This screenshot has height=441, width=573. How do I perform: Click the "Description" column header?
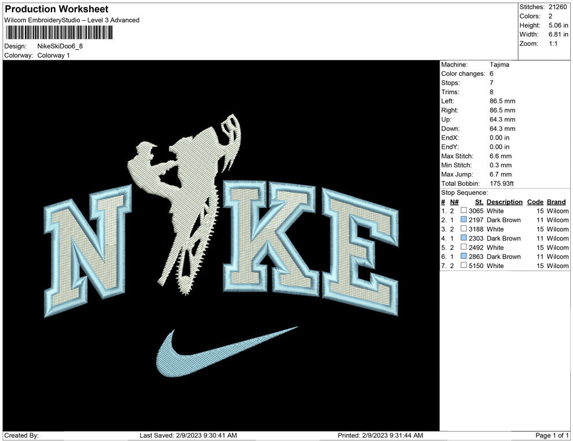click(505, 201)
